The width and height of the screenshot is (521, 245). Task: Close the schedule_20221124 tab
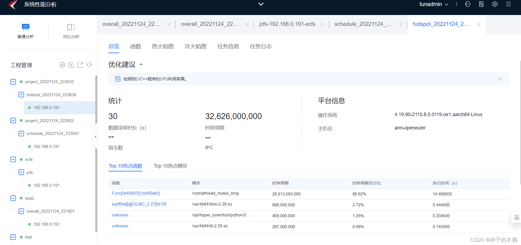[400, 24]
